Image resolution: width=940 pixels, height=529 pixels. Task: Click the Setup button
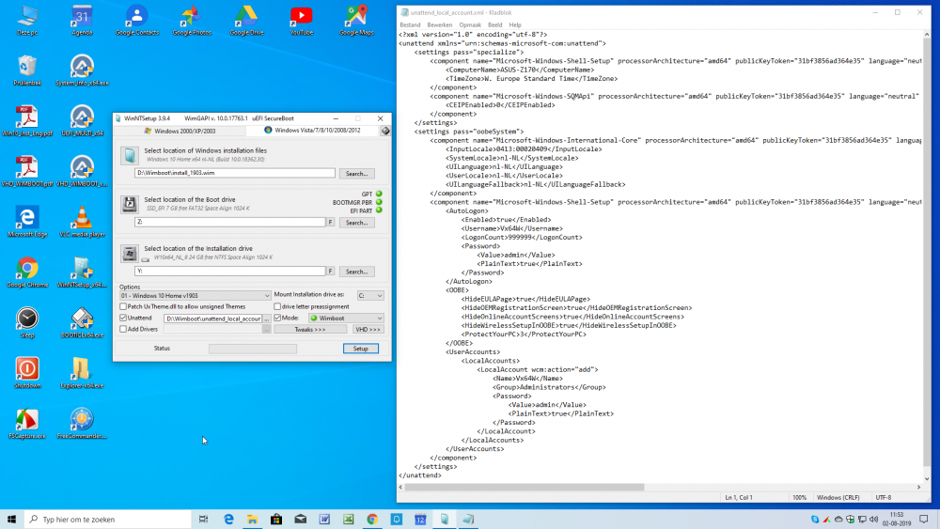[361, 349]
